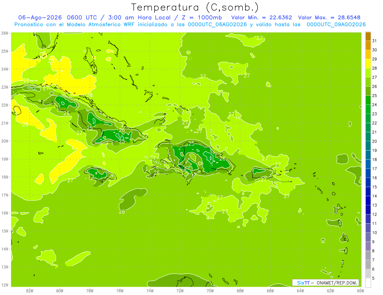The height and width of the screenshot is (295, 383).
Task: Click the init time '0000UTC_06AGO2026'
Action: [x=217, y=25]
